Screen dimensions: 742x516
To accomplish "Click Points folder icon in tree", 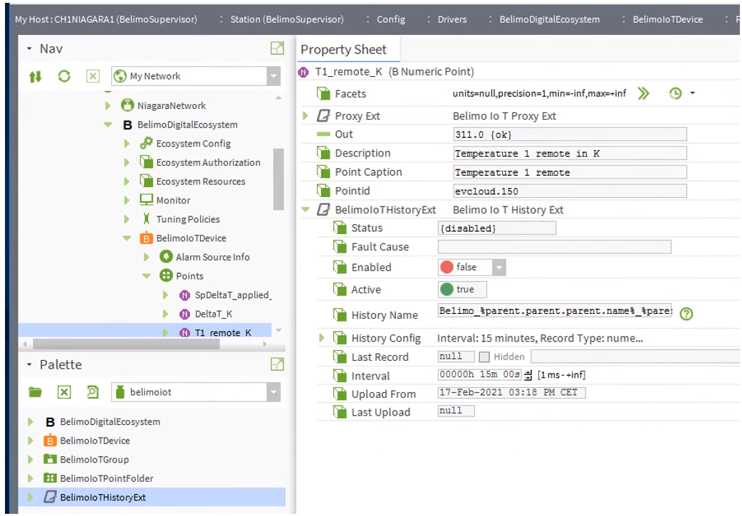I will (x=166, y=275).
